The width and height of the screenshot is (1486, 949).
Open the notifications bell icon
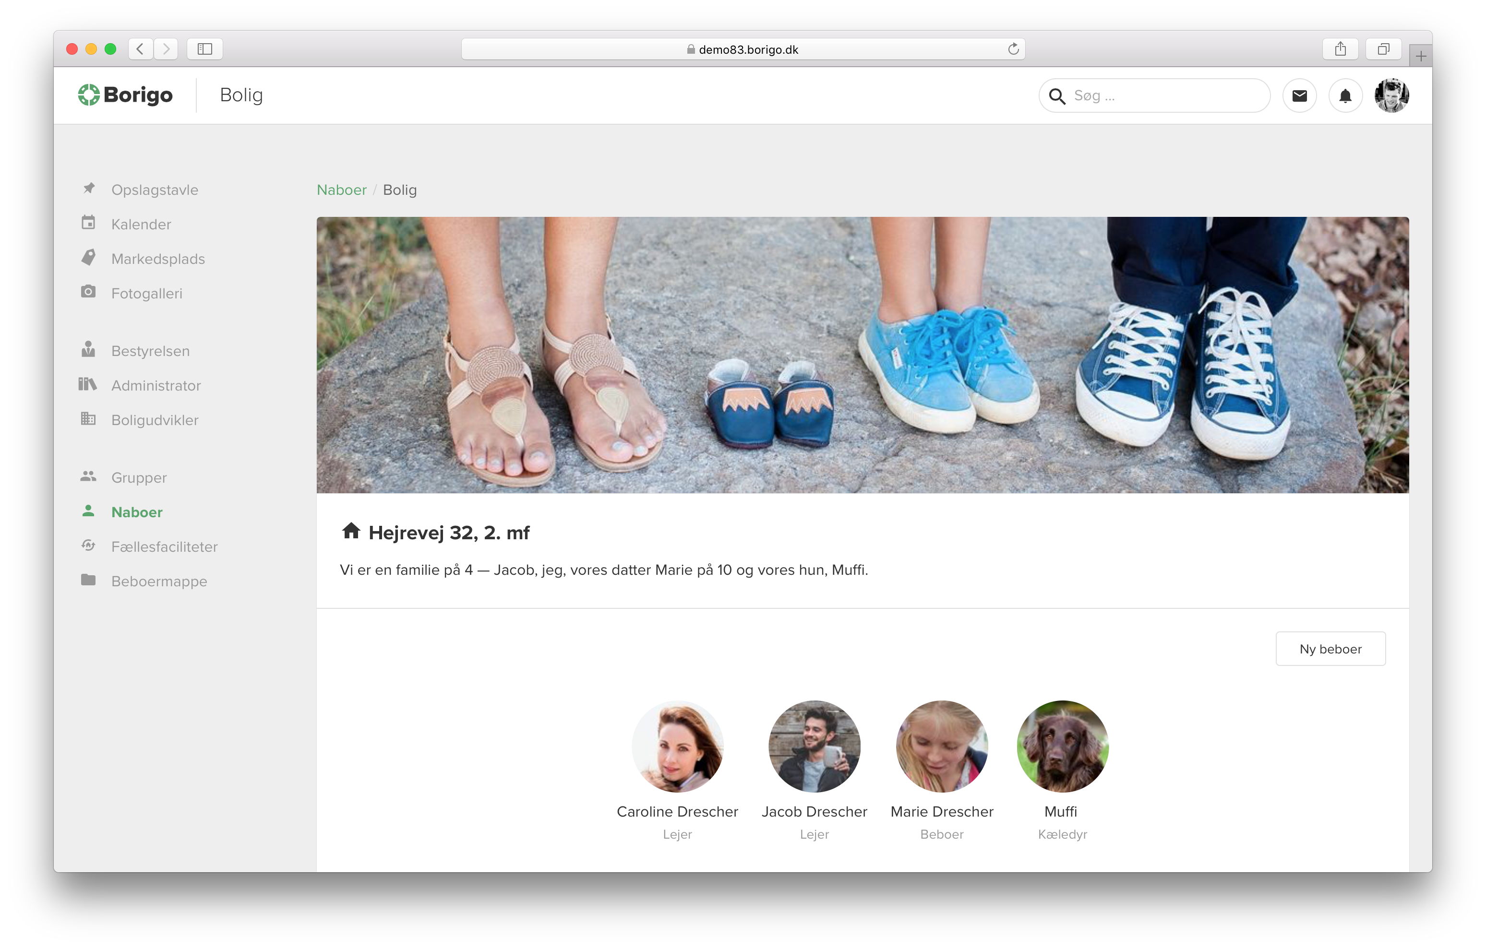tap(1345, 95)
